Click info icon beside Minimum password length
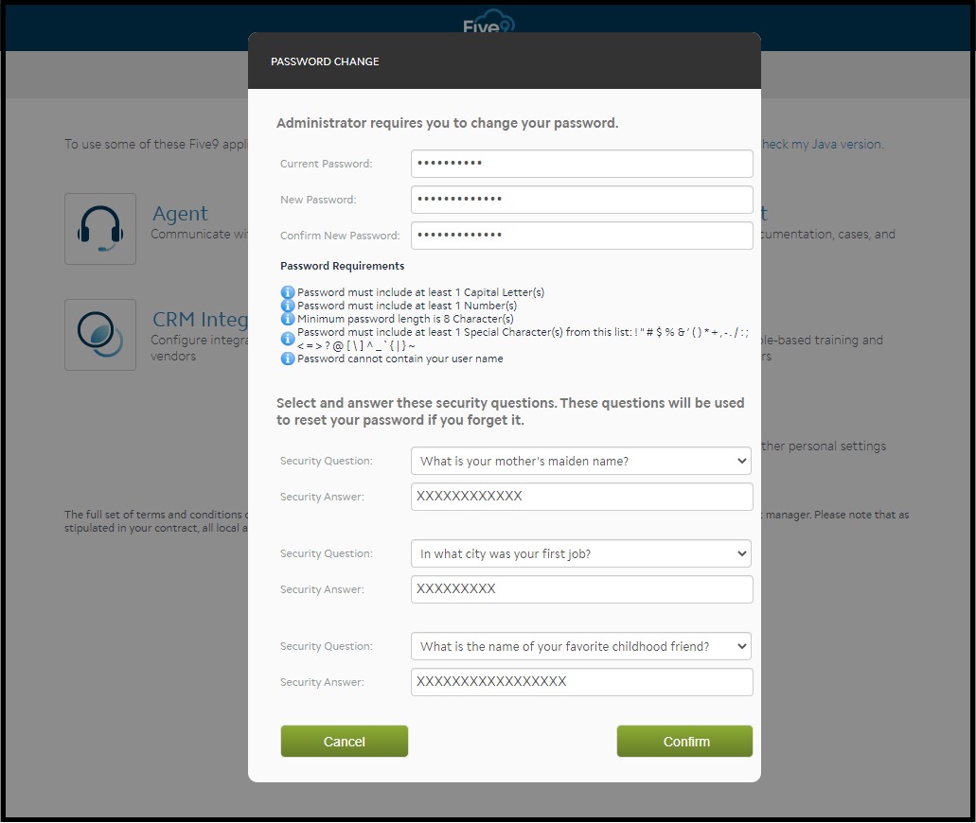This screenshot has width=976, height=823. click(288, 319)
